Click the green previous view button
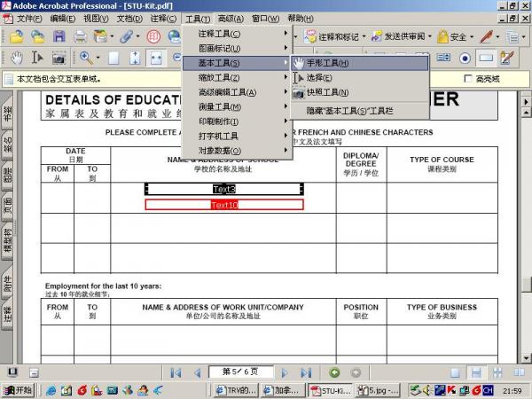This screenshot has height=399, width=532. click(334, 372)
